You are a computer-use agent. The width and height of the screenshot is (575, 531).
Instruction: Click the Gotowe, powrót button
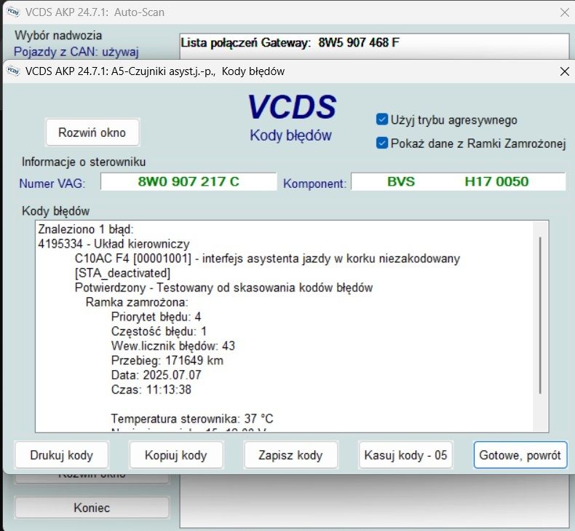520,455
